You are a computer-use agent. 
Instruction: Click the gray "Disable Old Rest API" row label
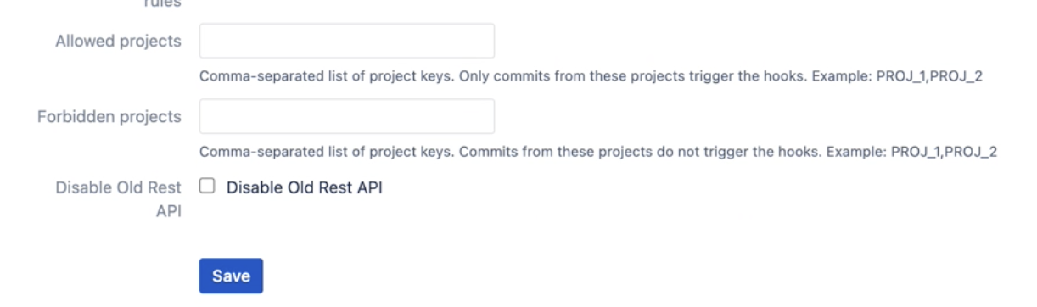[x=119, y=198]
